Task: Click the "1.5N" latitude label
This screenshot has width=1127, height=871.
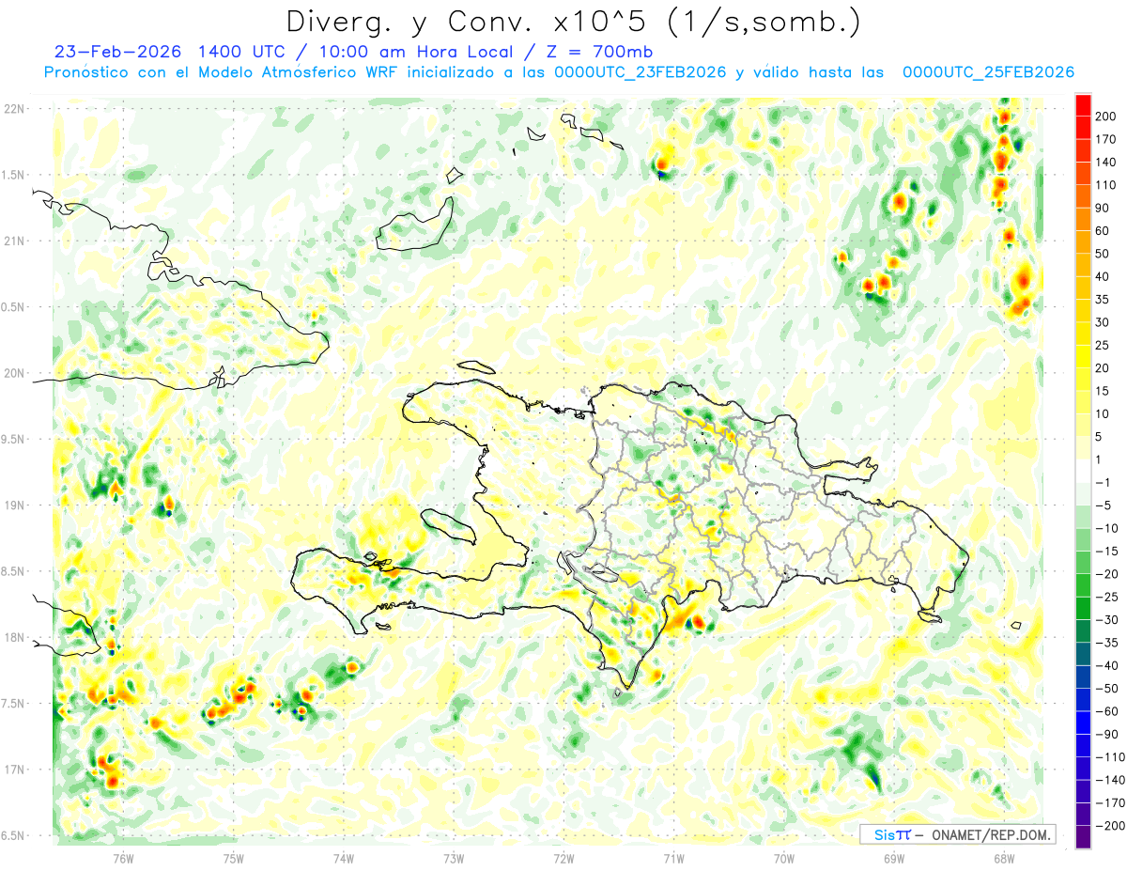Action: point(14,175)
